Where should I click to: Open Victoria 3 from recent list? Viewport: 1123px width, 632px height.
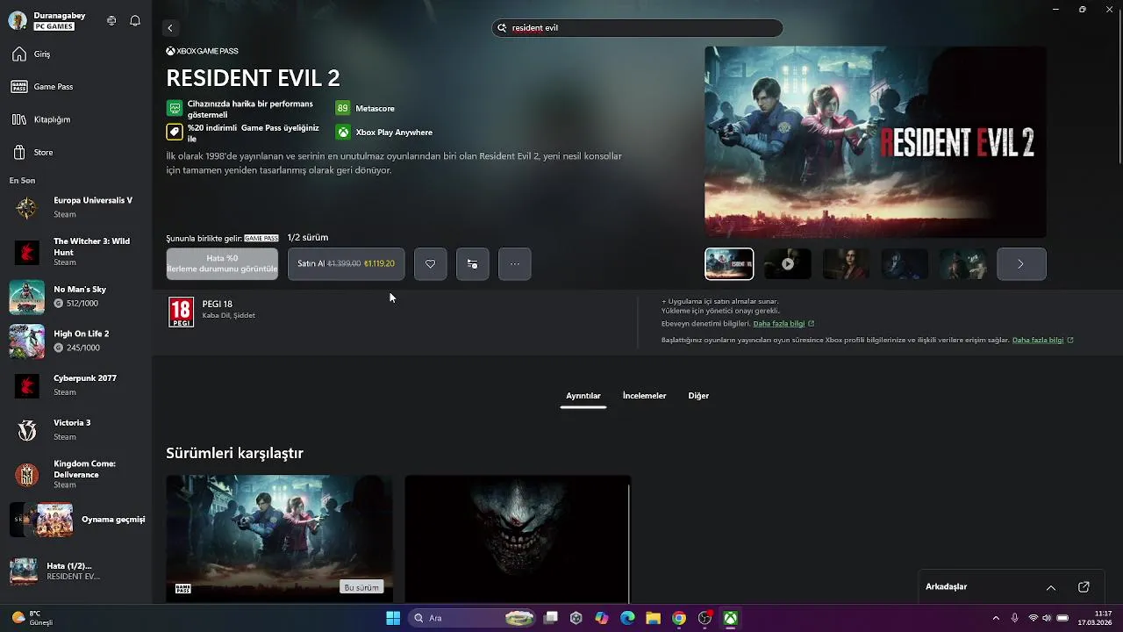pos(75,430)
